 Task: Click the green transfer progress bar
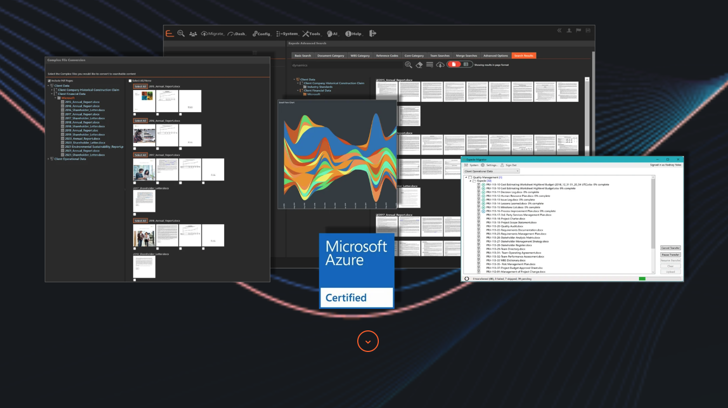(x=642, y=279)
